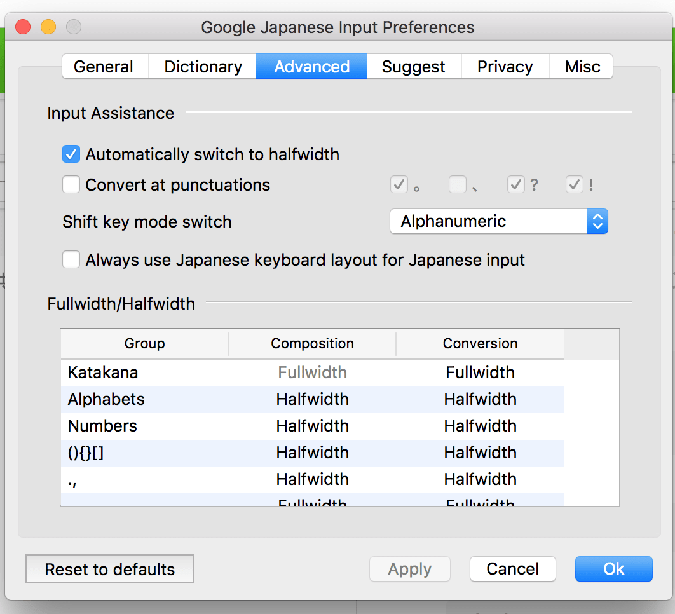675x614 pixels.
Task: Toggle the 、 punctuation checkbox
Action: coord(458,185)
